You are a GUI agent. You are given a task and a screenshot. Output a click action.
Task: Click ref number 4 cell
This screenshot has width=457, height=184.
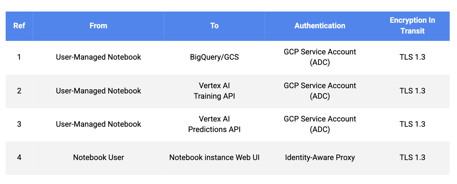point(19,158)
